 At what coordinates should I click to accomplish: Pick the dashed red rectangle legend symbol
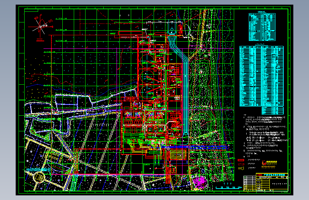pyautogui.click(x=241, y=164)
